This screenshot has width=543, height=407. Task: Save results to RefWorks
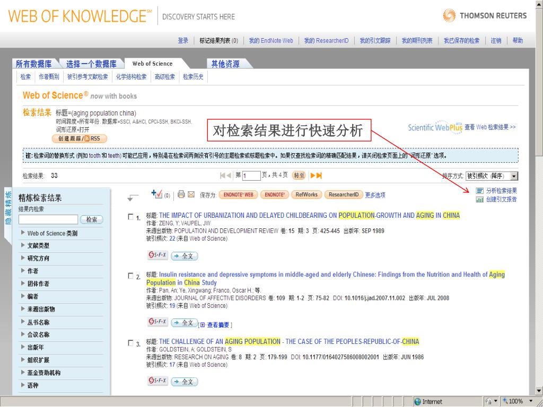306,194
